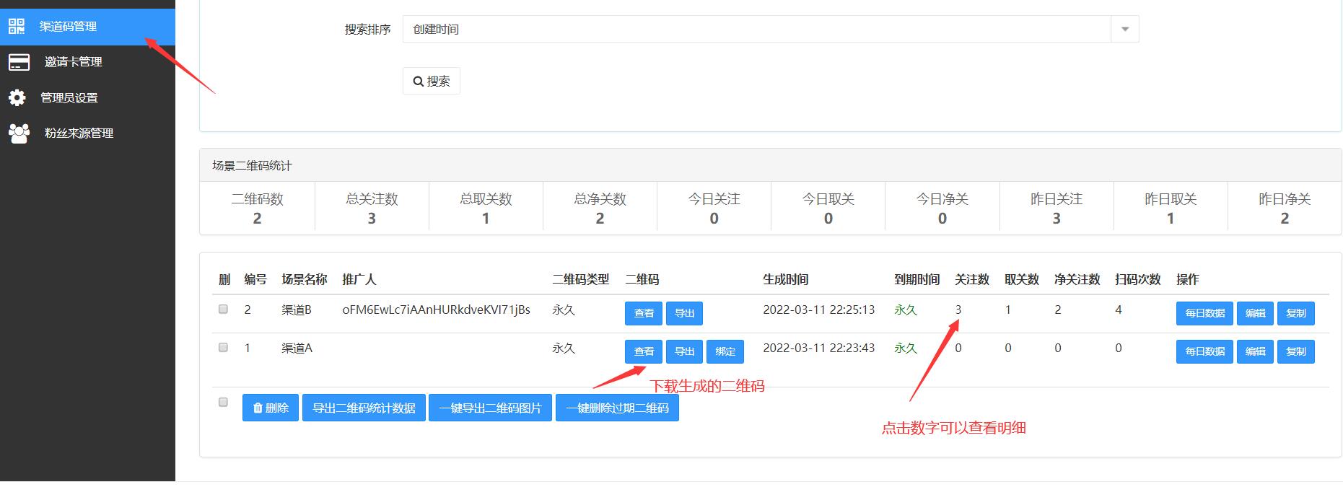
Task: Open 每日数据 for 渠道B
Action: (x=1204, y=313)
